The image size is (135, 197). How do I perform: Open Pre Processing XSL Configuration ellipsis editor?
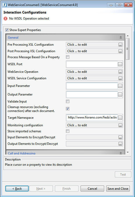pos(120,45)
